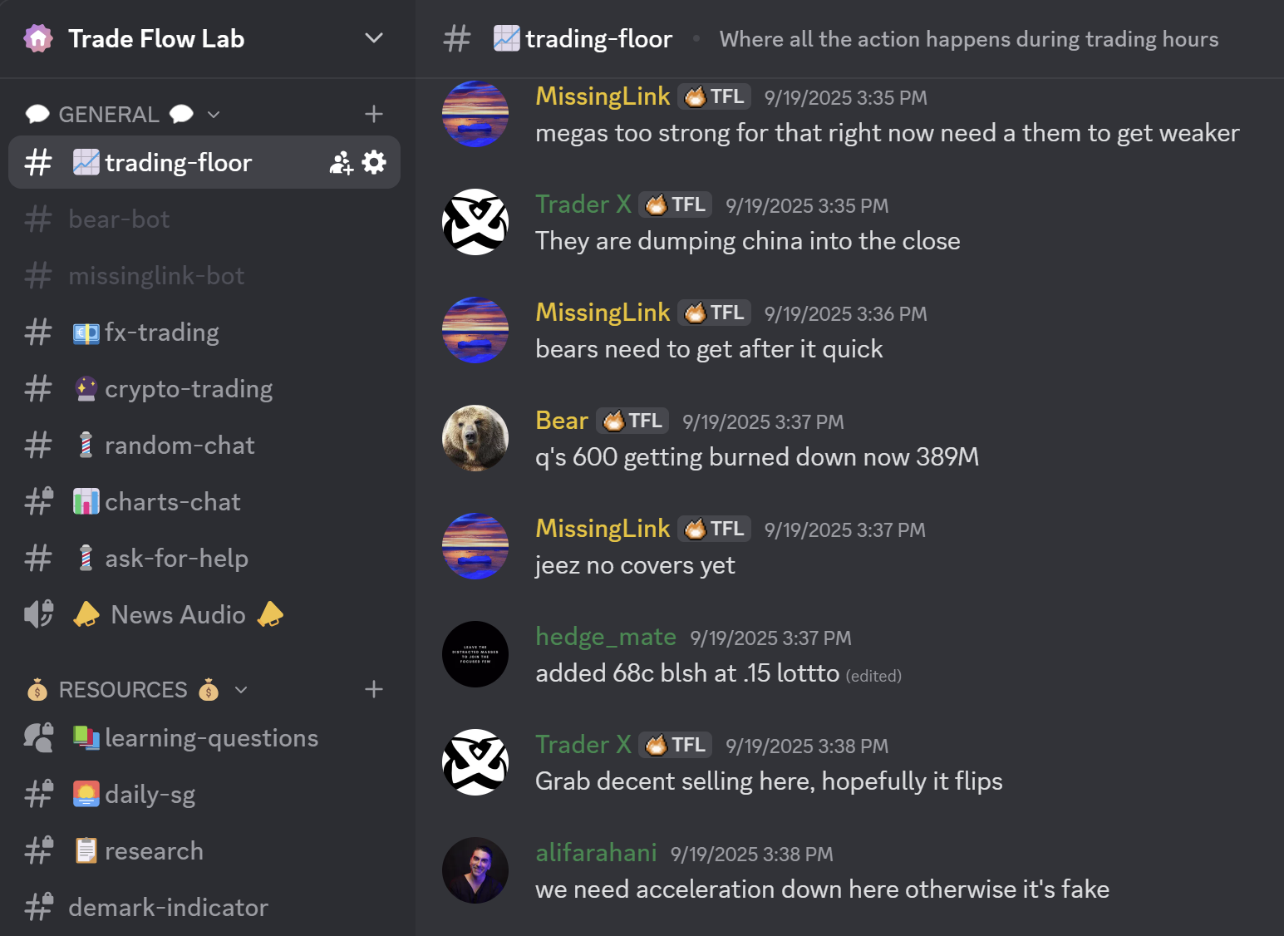Viewport: 1284px width, 936px height.
Task: Click the MissingLink username at 3:35 PM
Action: (x=603, y=96)
